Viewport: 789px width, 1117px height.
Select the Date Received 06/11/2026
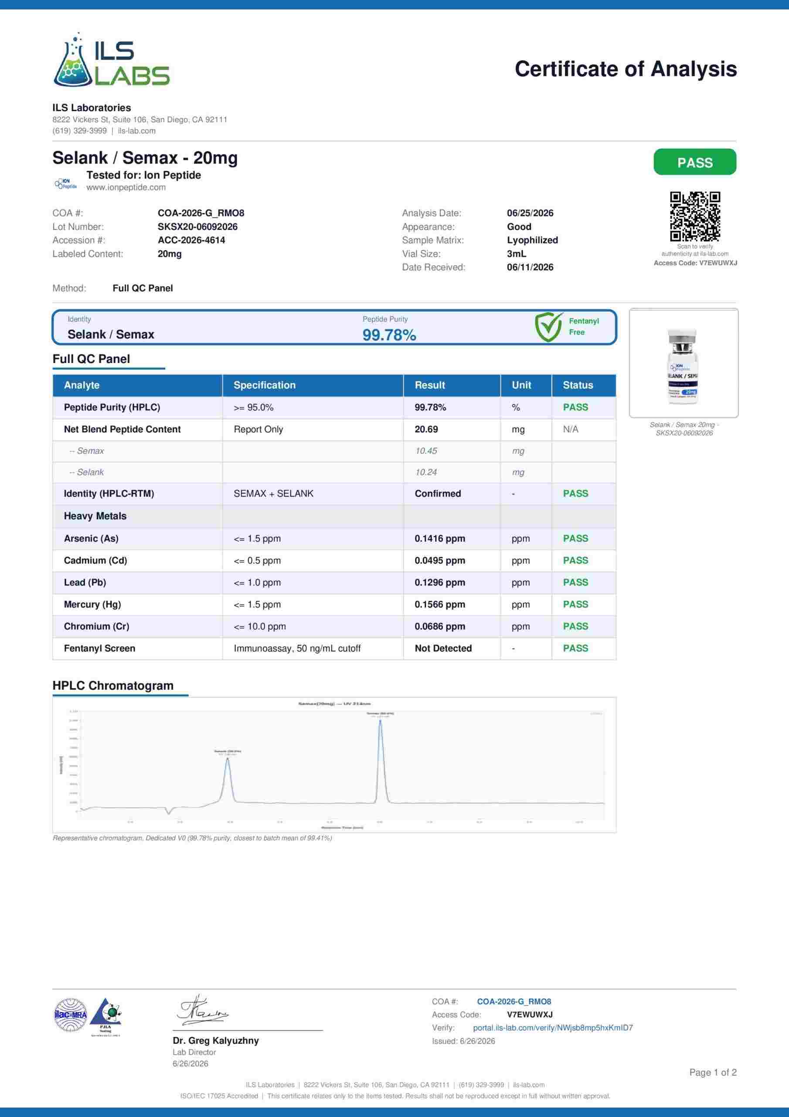tap(530, 267)
